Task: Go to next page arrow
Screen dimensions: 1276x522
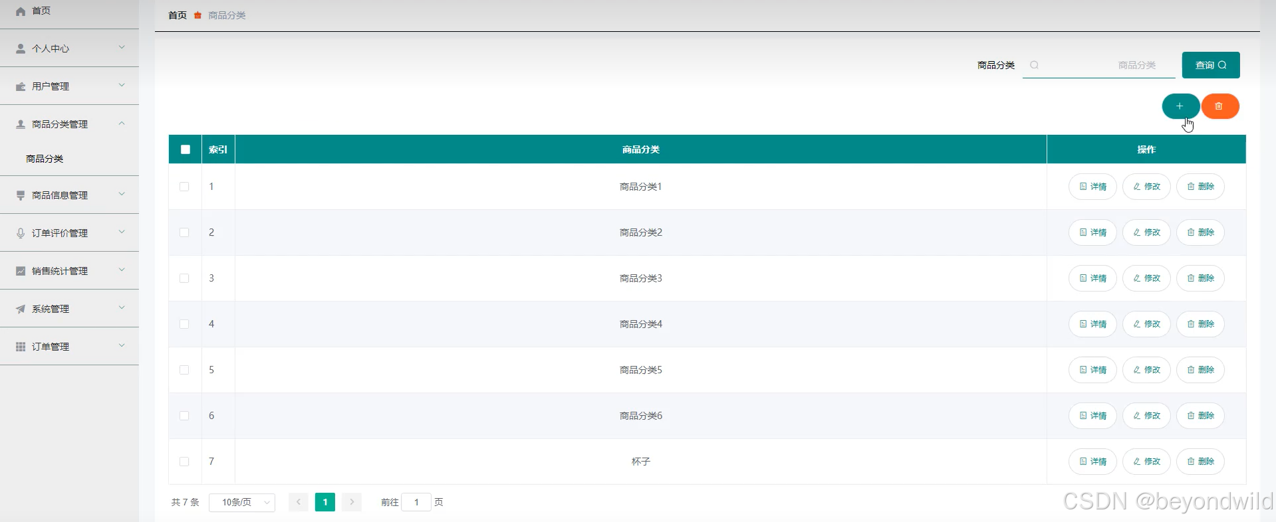Action: click(x=352, y=502)
